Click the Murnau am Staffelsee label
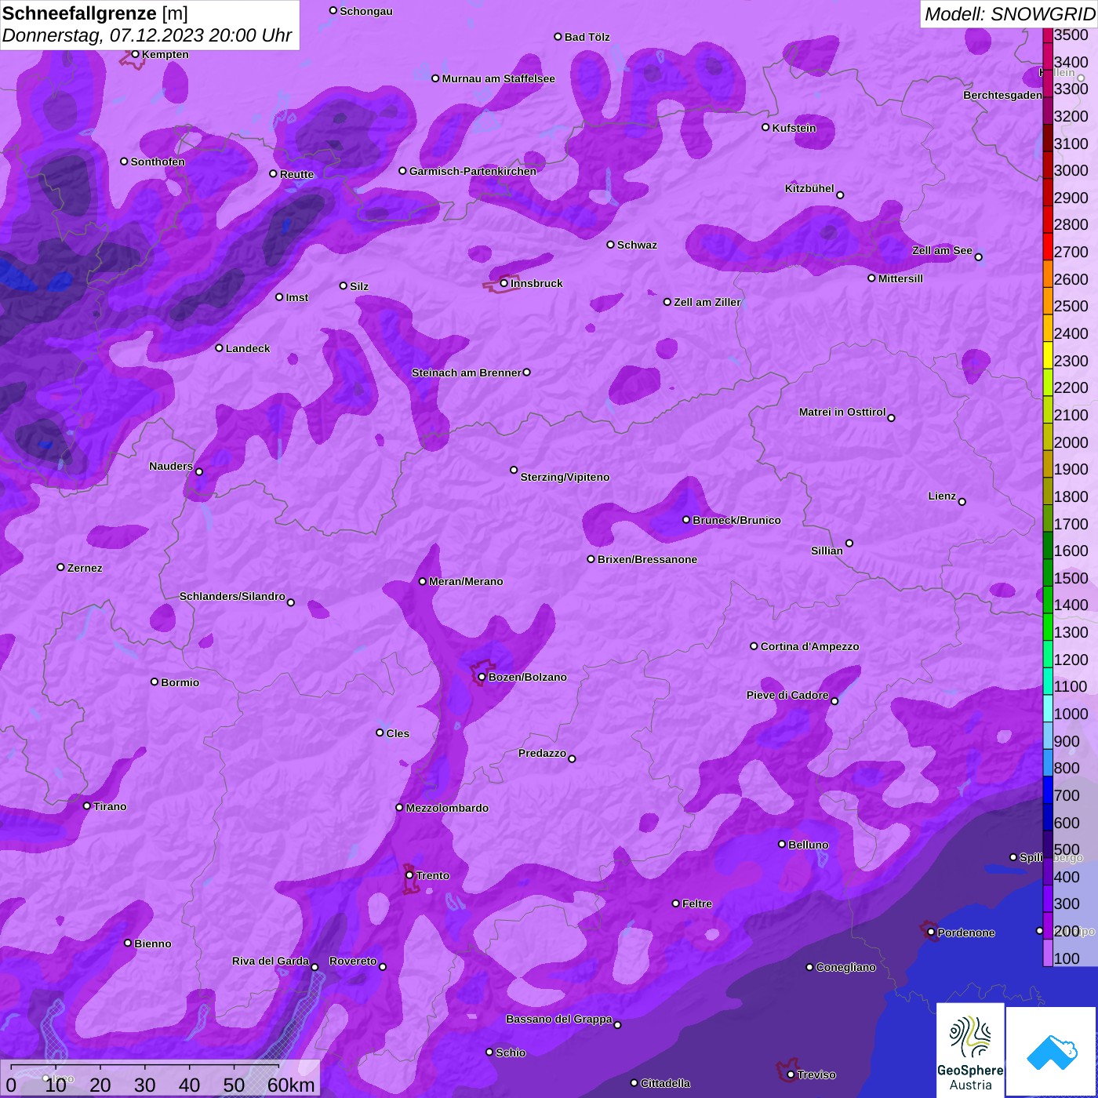This screenshot has width=1098, height=1098. tap(498, 78)
